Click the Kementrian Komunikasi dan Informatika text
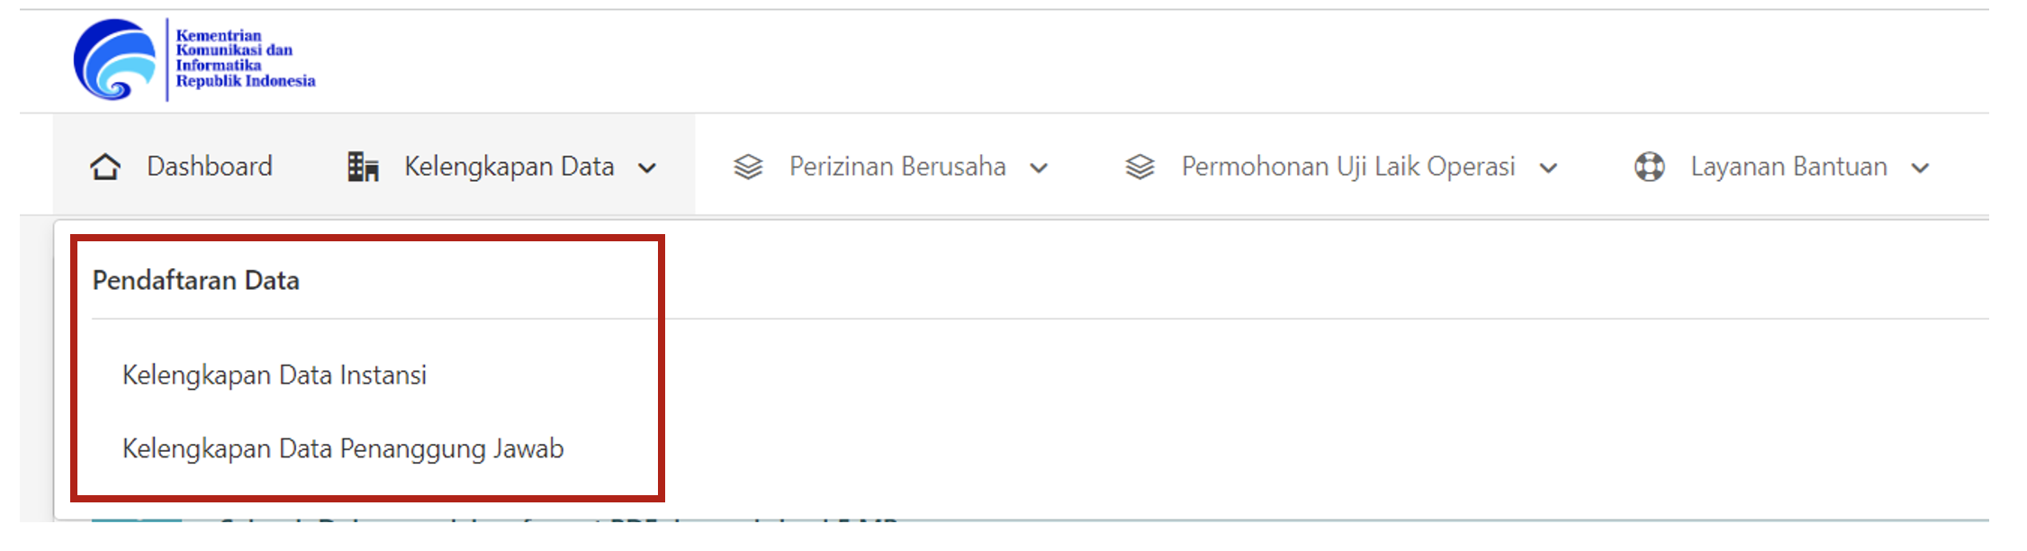The image size is (2027, 551). pos(234,50)
